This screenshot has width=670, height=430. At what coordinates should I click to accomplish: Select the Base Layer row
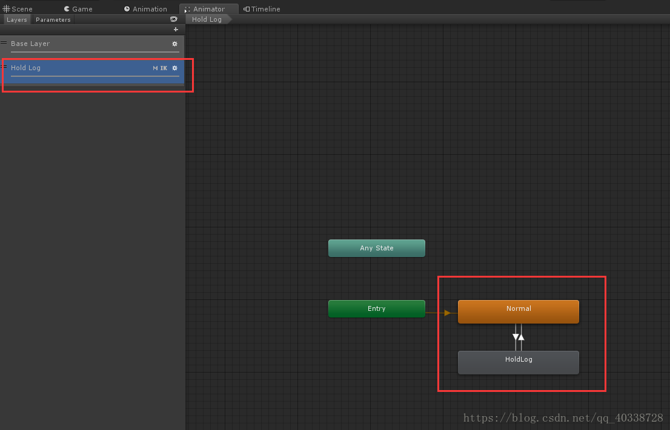click(92, 47)
